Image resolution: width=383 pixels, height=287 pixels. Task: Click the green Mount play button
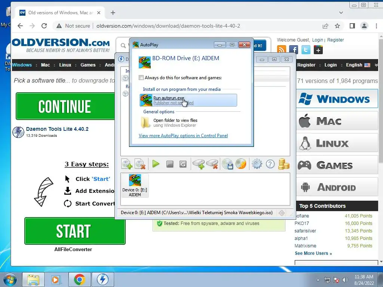[x=156, y=164]
